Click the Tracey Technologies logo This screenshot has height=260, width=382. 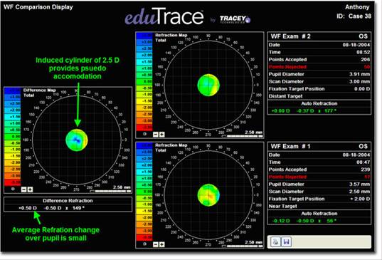click(235, 19)
